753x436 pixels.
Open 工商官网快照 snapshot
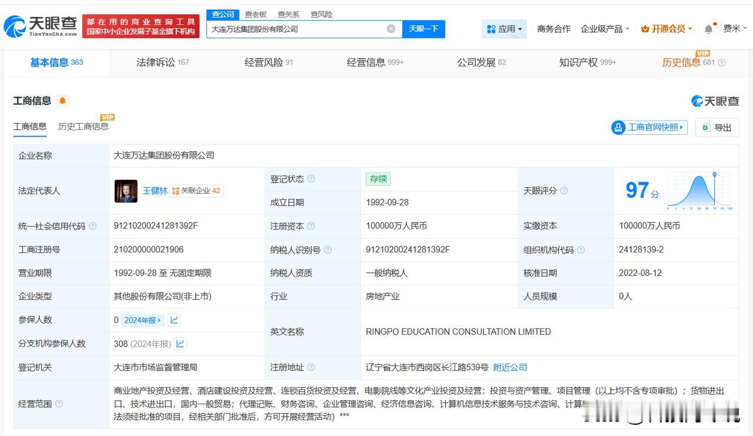tap(649, 127)
